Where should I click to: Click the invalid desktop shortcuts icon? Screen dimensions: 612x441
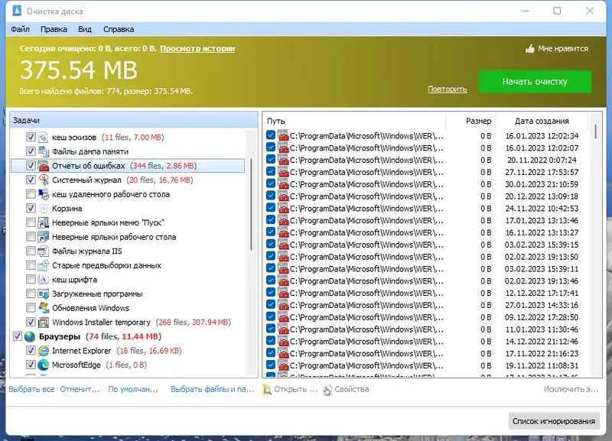pyautogui.click(x=44, y=237)
